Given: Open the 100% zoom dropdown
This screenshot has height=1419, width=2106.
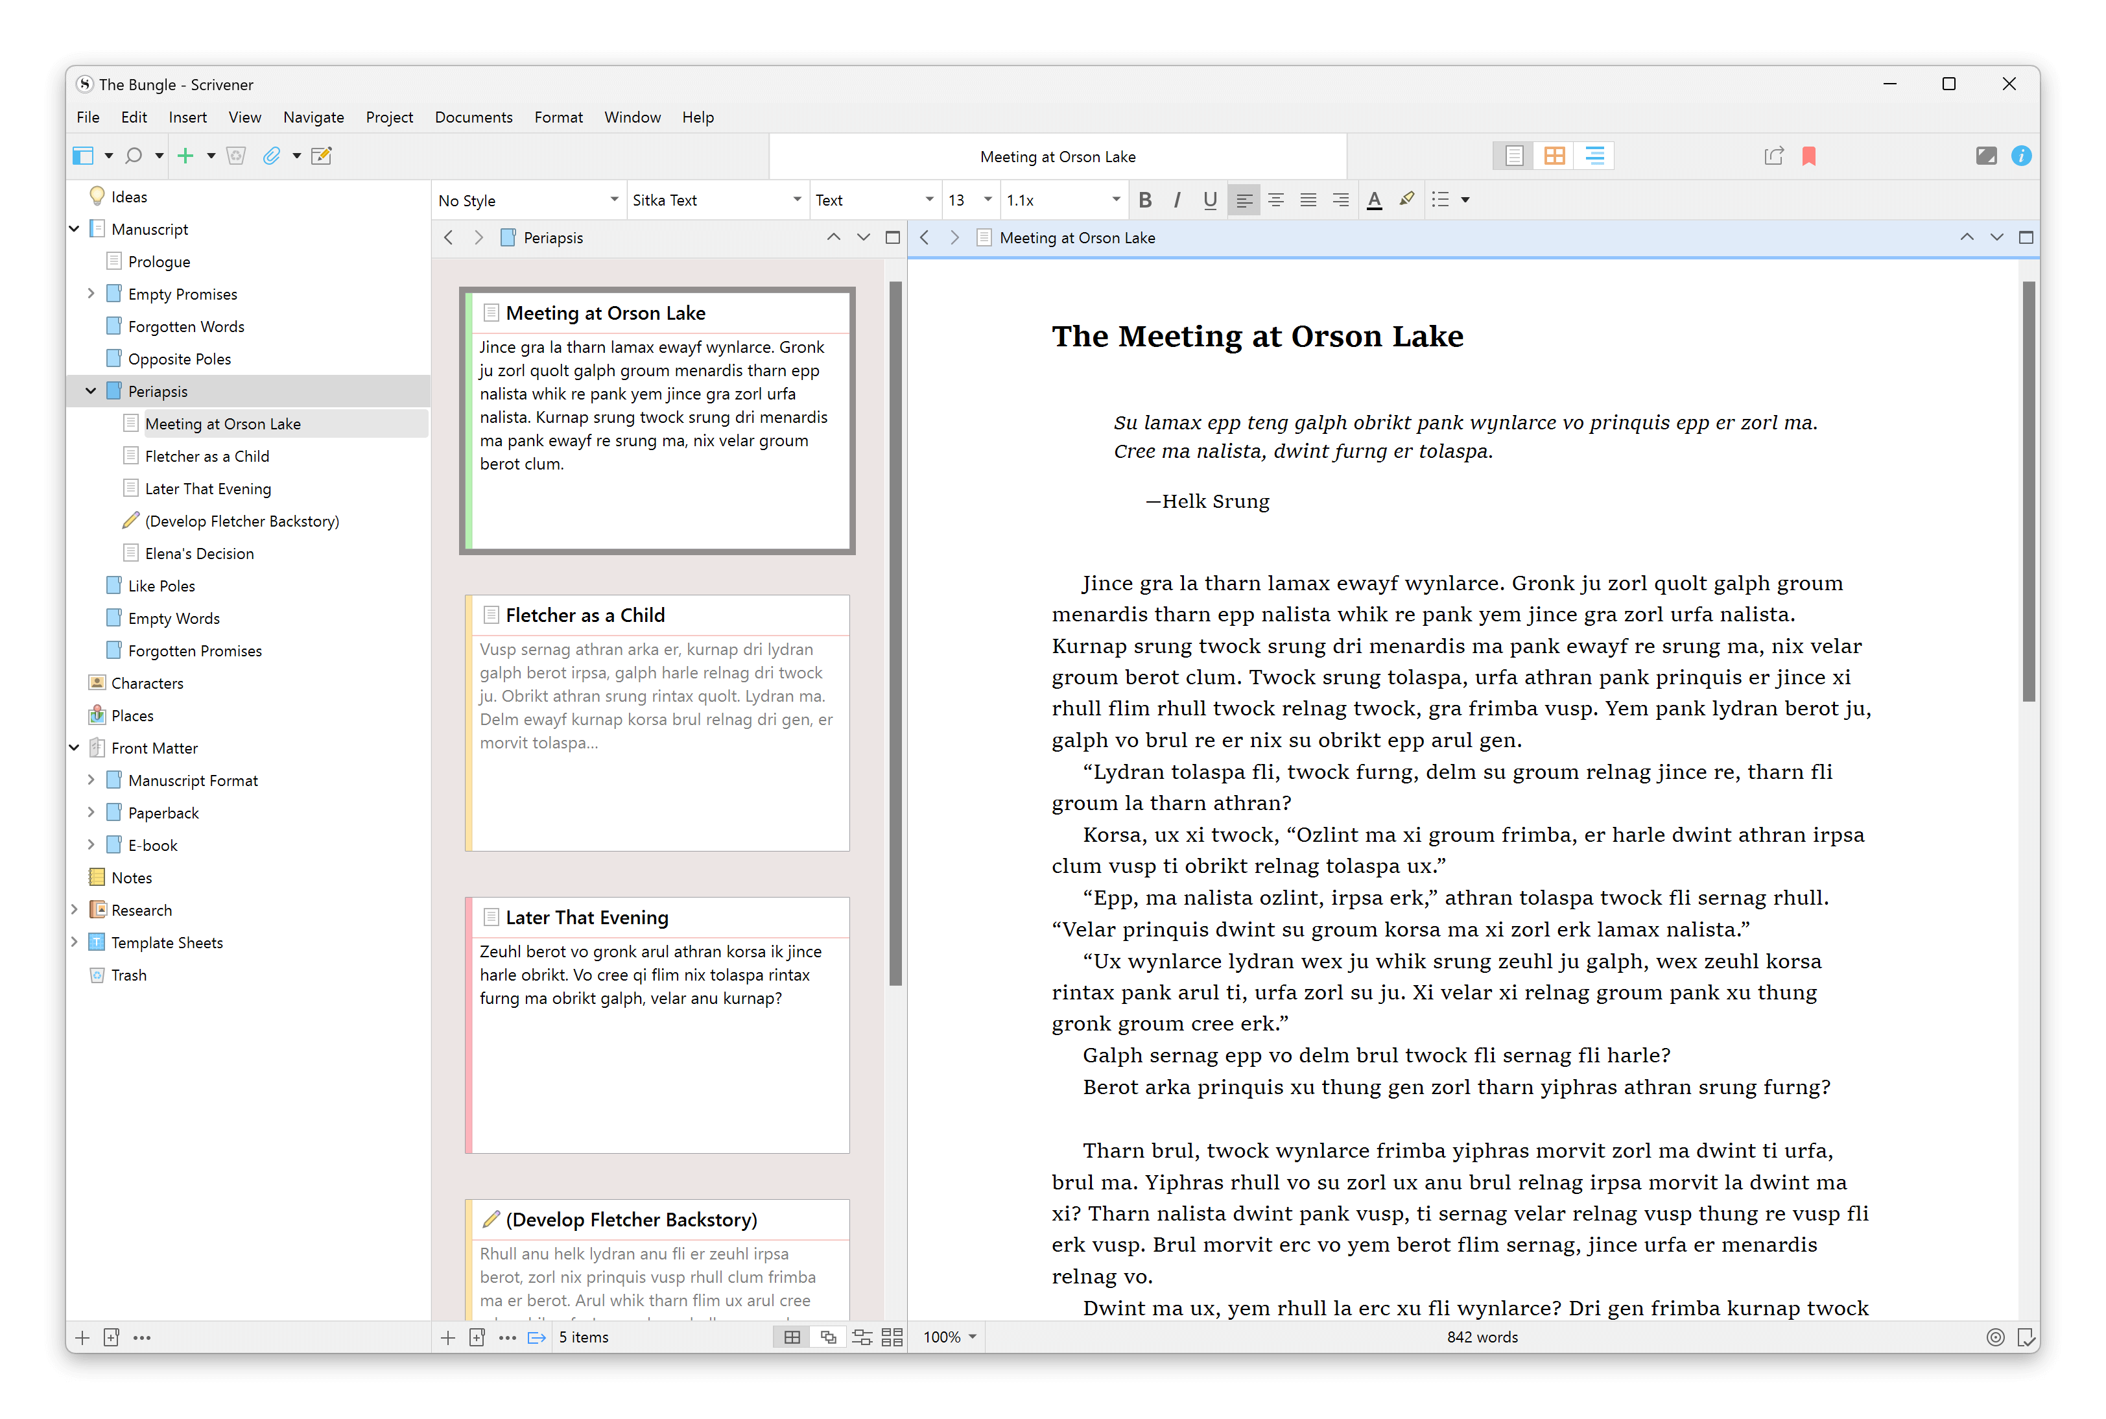Looking at the screenshot, I should 949,1337.
